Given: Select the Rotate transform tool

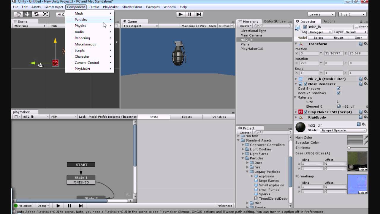Looking at the screenshot, I should [36, 14].
